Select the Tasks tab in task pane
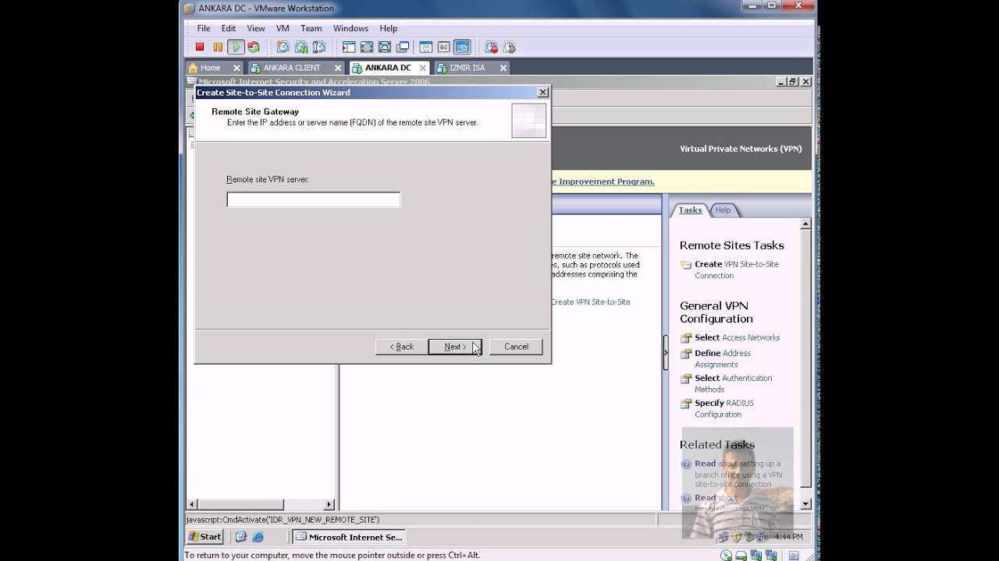 [x=690, y=210]
